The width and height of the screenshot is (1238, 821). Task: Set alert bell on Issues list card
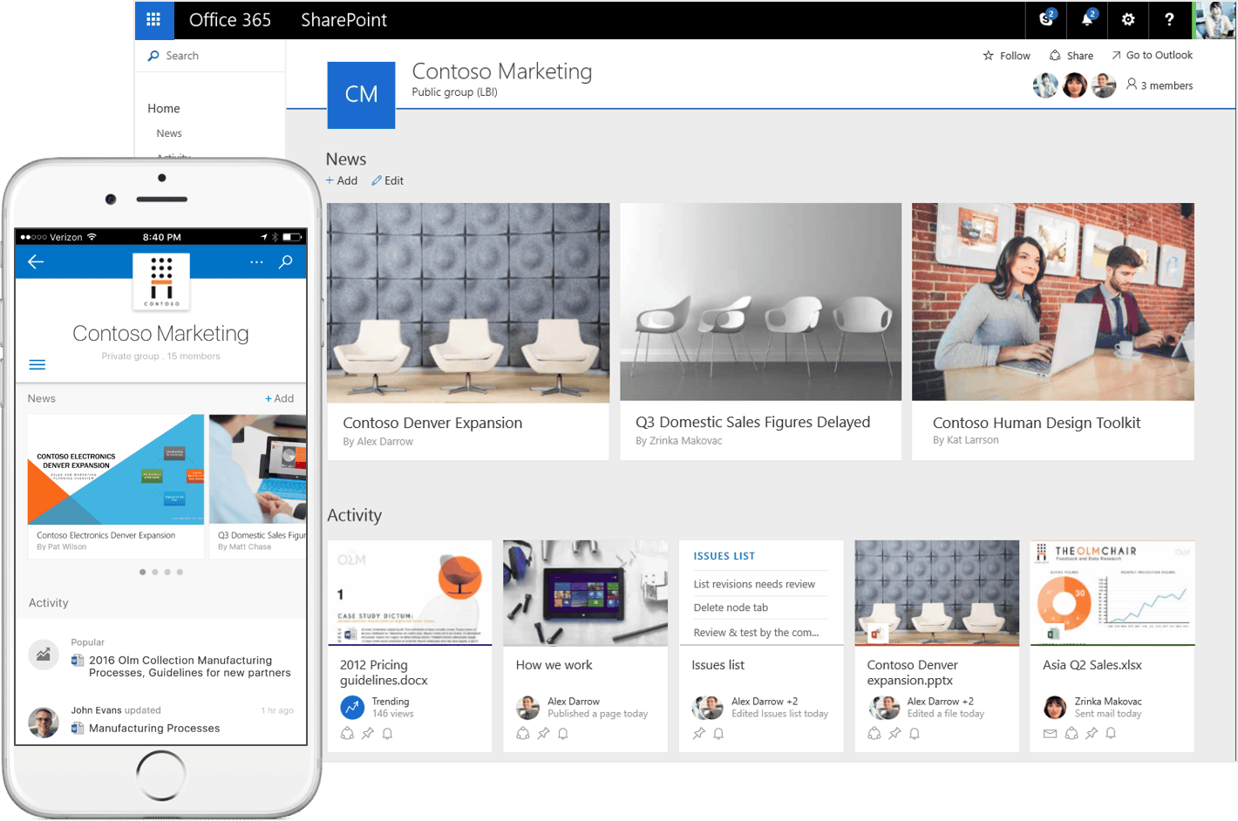pyautogui.click(x=718, y=734)
